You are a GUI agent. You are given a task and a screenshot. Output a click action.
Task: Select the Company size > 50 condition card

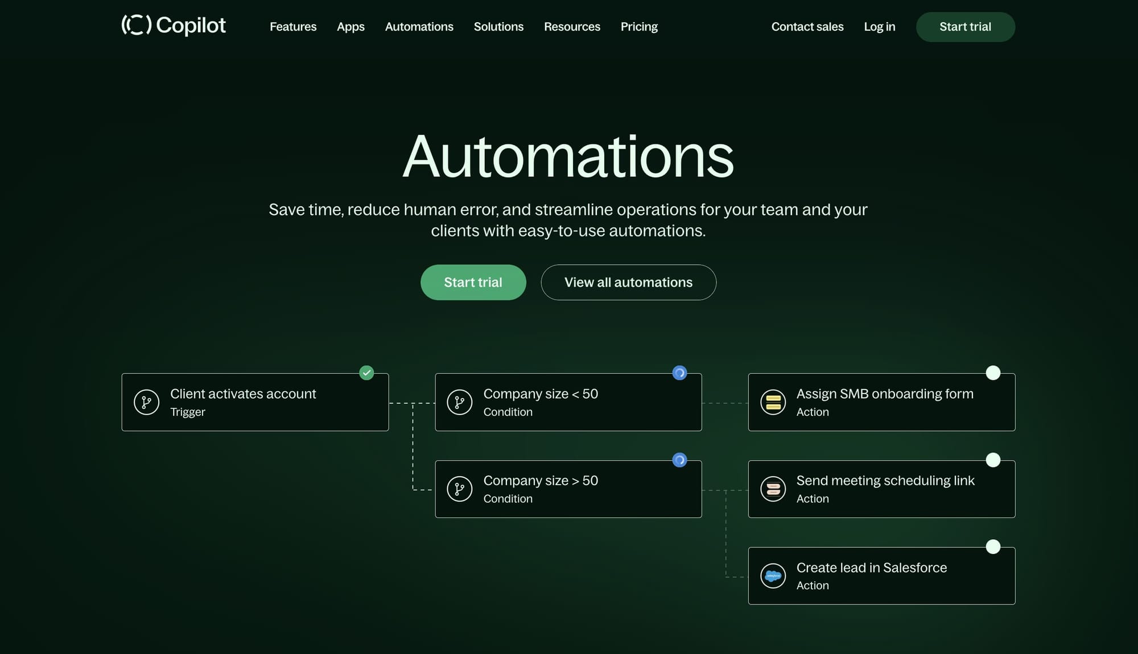tap(568, 489)
